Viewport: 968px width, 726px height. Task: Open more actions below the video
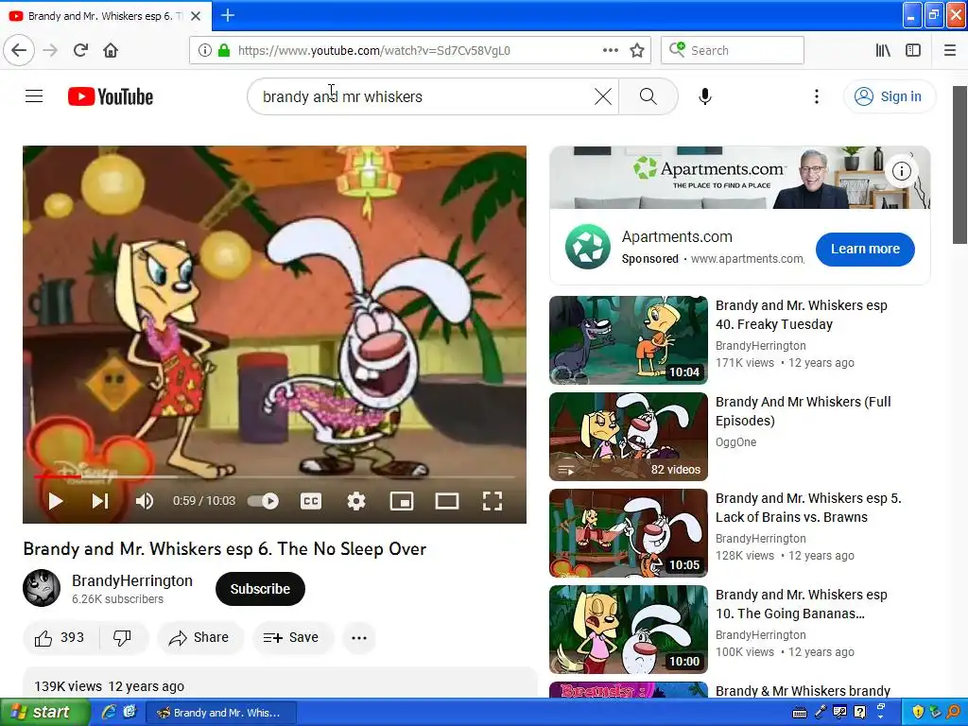coord(359,638)
